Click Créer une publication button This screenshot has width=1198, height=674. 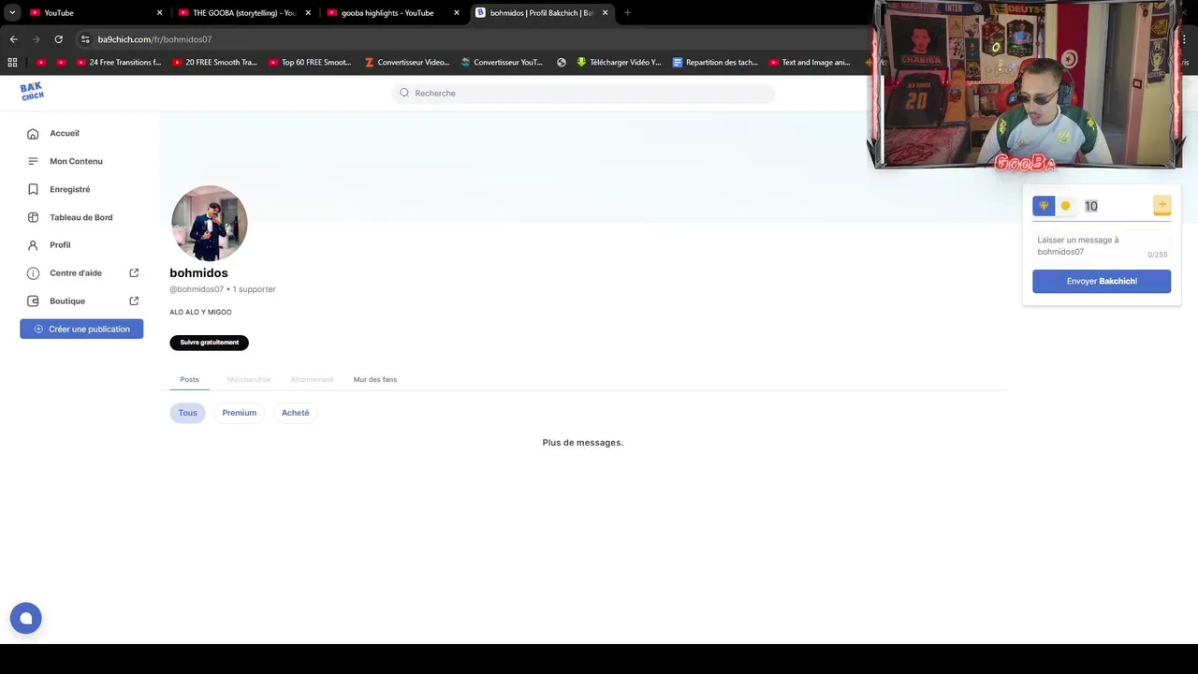pyautogui.click(x=81, y=329)
